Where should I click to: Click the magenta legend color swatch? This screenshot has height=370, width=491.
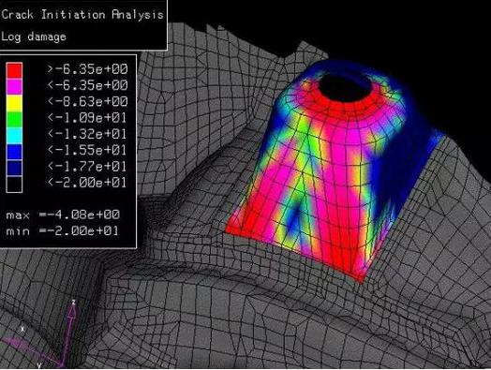click(14, 87)
